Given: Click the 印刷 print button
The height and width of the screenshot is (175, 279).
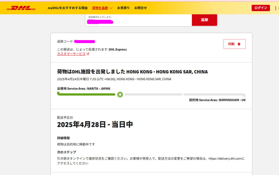Looking at the screenshot, I should pos(235,44).
